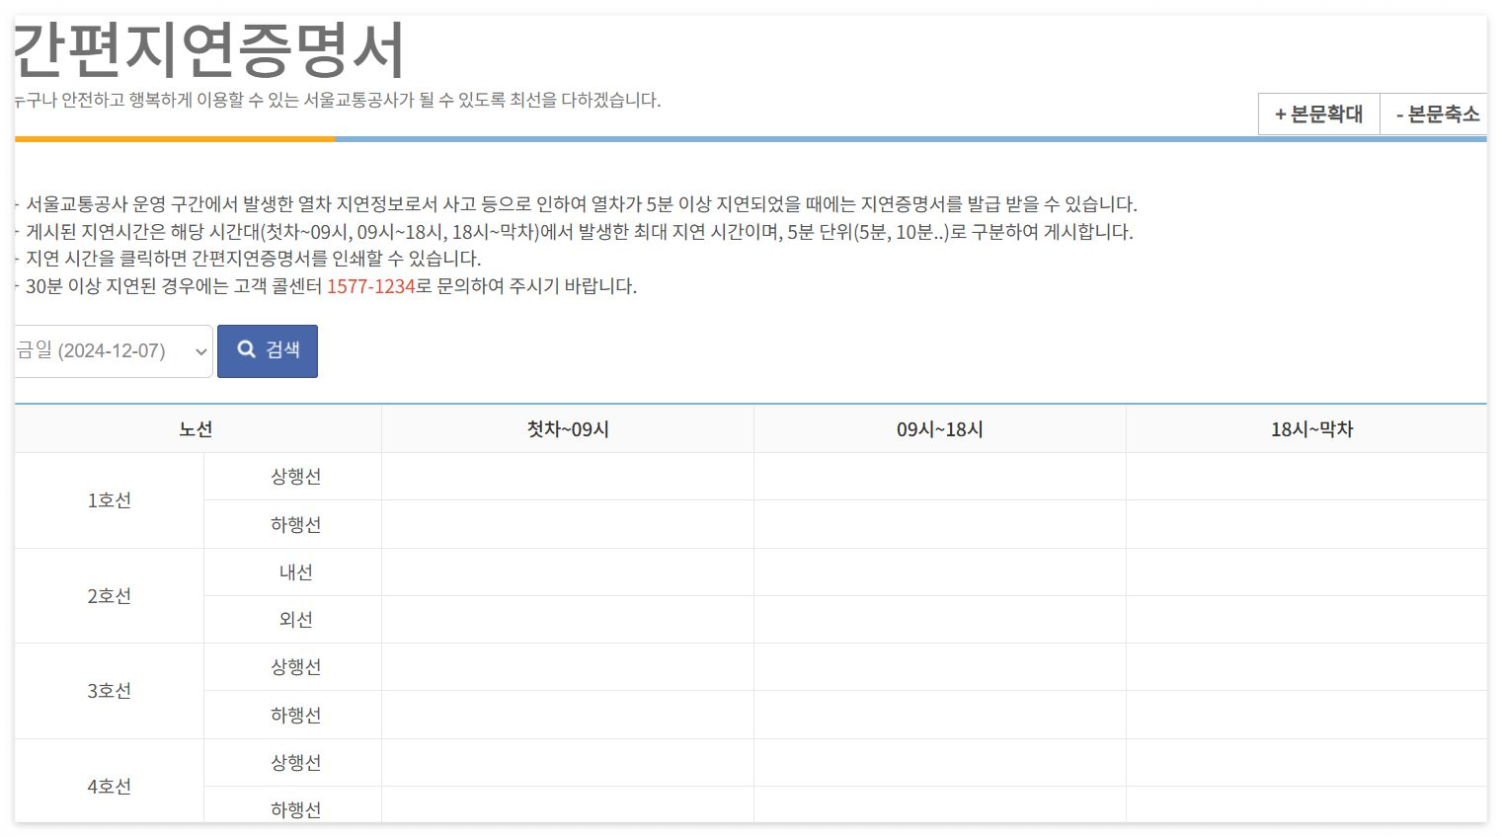The image size is (1502, 837).
Task: Click the magnifier icon in search button
Action: click(247, 349)
